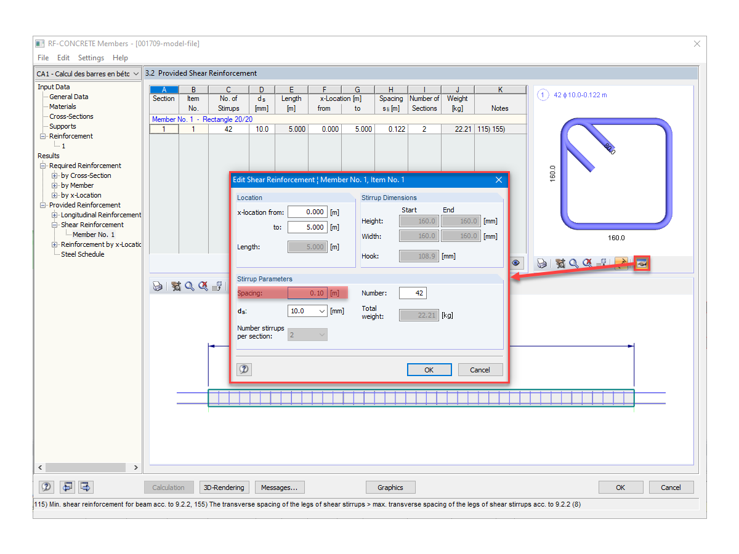Click the next-table navigation icon bottom left
Image resolution: width=739 pixels, height=554 pixels.
click(85, 487)
